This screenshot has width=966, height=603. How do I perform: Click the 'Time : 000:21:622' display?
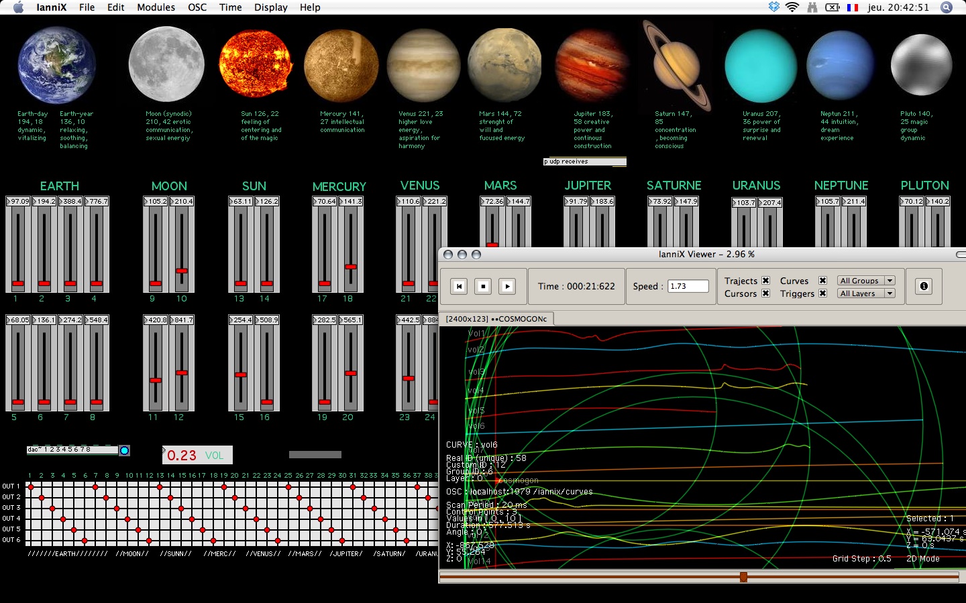coord(576,286)
